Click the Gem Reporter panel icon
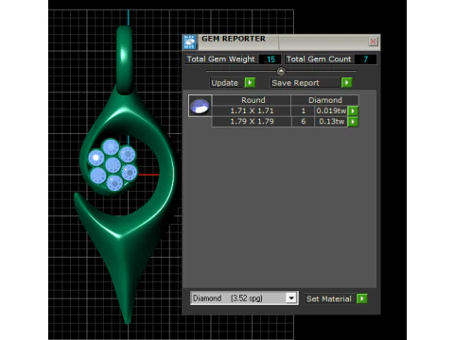 190,42
